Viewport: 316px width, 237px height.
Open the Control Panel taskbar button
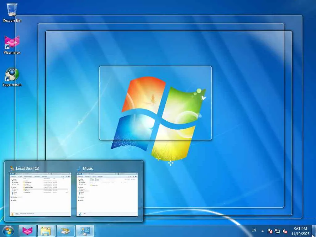85,231
